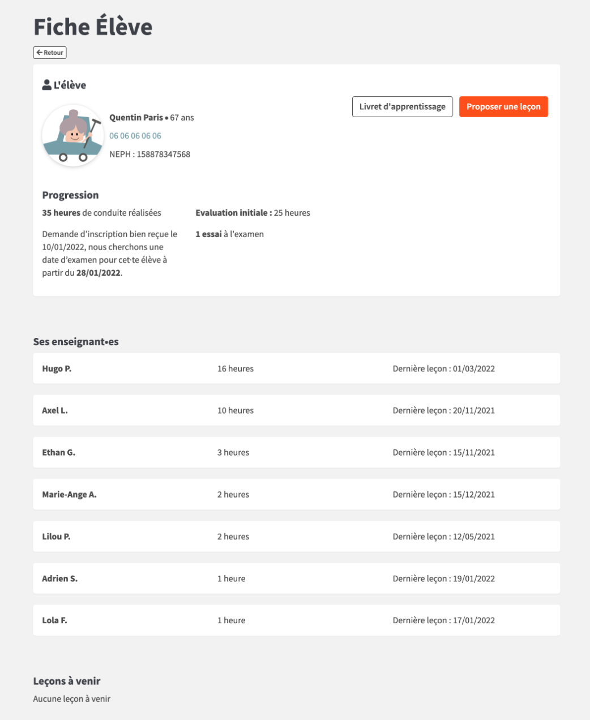Image resolution: width=590 pixels, height=720 pixels.
Task: Open teacher row Lilou P.
Action: 297,537
